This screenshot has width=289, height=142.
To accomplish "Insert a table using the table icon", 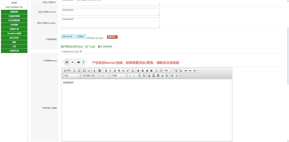I will click(x=158, y=76).
